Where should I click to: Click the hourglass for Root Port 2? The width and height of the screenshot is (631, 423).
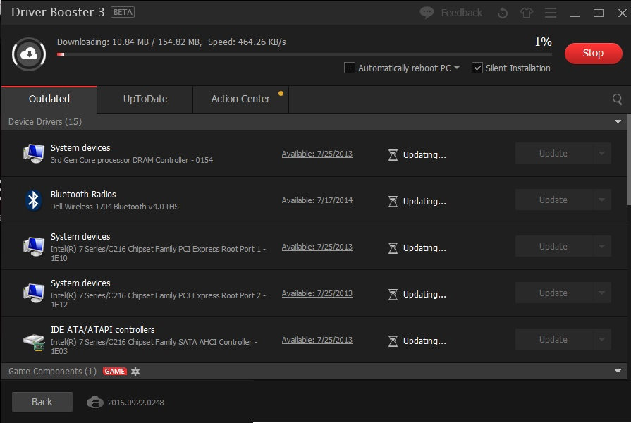[x=393, y=295]
